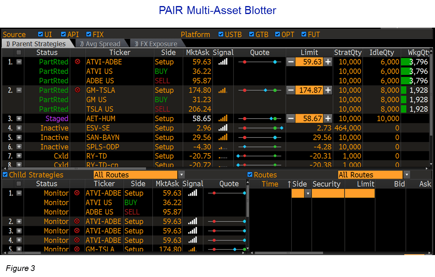Click the signal bars icon in the AET-HUM row
The image size is (435, 277).
tap(223, 119)
